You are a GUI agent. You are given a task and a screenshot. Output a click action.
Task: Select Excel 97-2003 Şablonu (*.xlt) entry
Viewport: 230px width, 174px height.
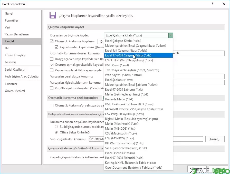coord(138,90)
